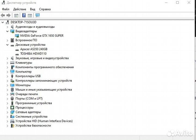196x140 pixels.
Task: Collapse the Дисковые устройства node
Action: point(7,45)
